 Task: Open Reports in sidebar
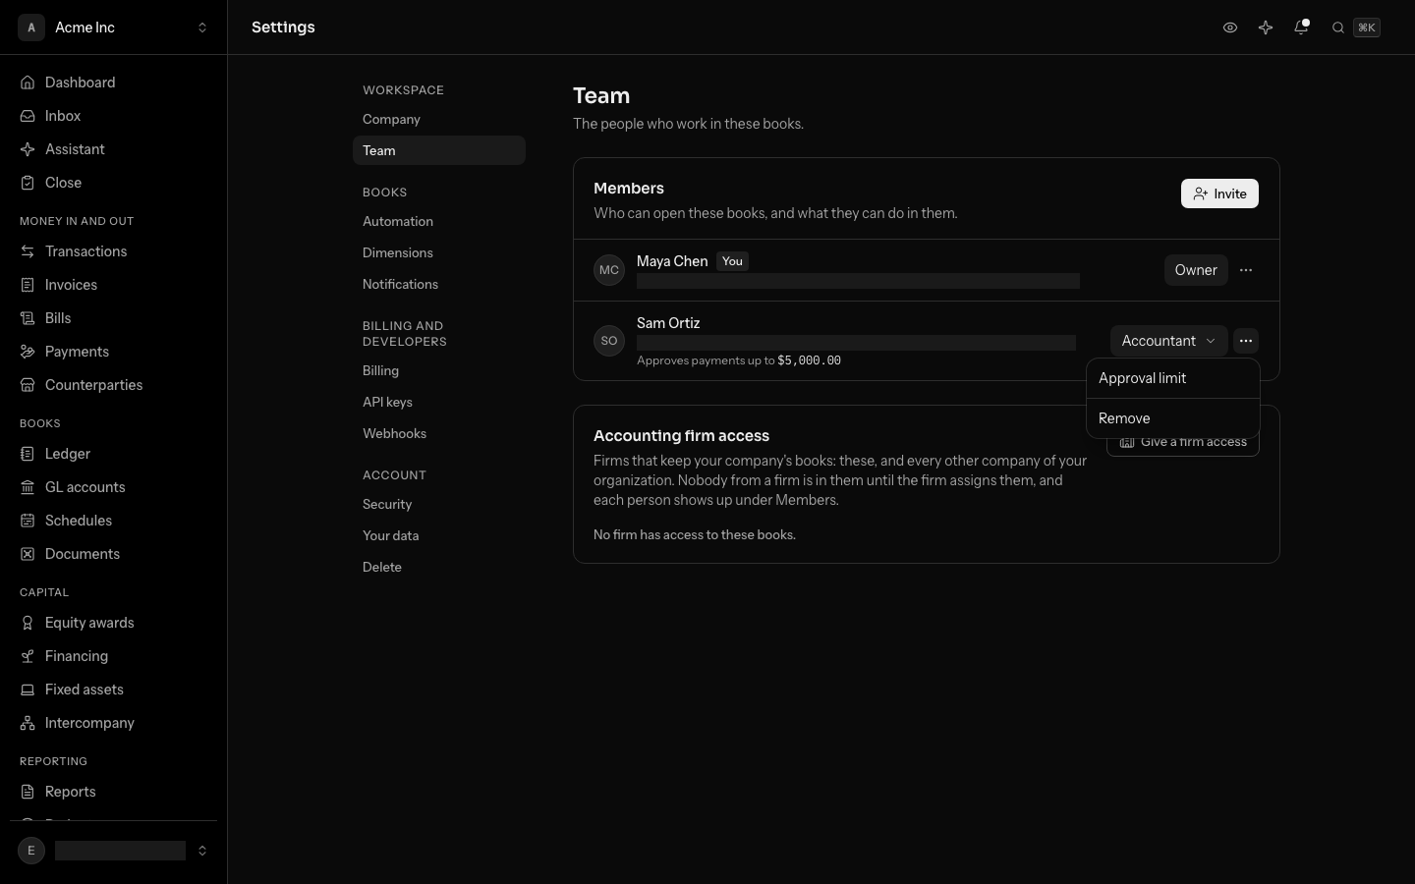point(113,792)
